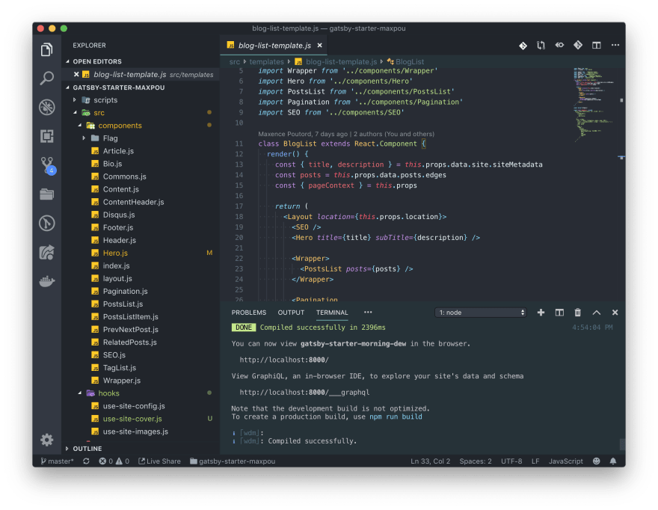
Task: Close the blog-list-template.js editor tab
Action: pos(320,46)
